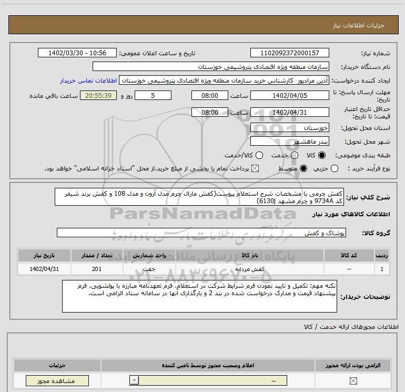This screenshot has height=392, width=405.
Task: Click the مشاهده مجوز button
Action: [57, 381]
